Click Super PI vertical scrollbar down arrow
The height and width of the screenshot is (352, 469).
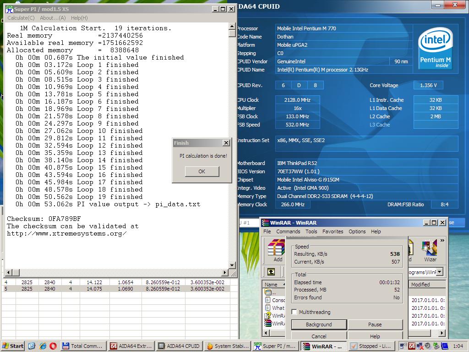(x=232, y=265)
